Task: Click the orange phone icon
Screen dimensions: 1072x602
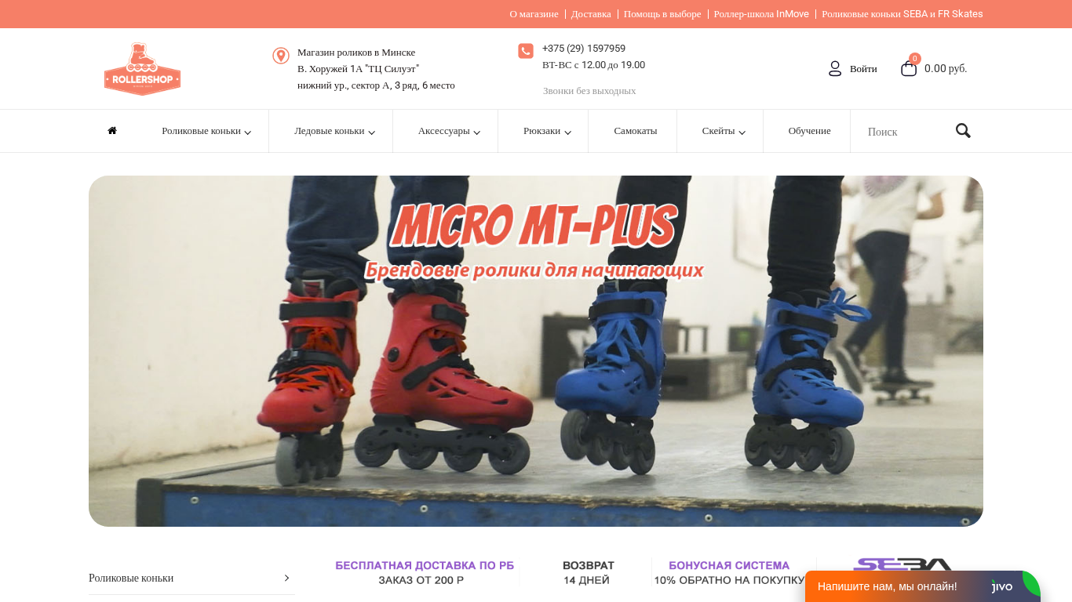Action: [x=526, y=51]
